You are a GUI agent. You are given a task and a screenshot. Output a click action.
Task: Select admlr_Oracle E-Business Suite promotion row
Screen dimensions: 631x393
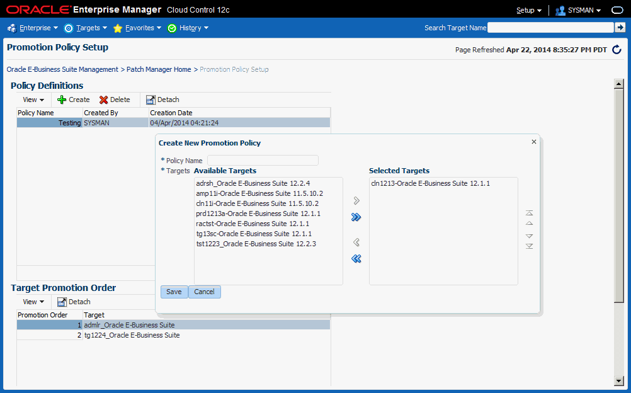(x=173, y=325)
